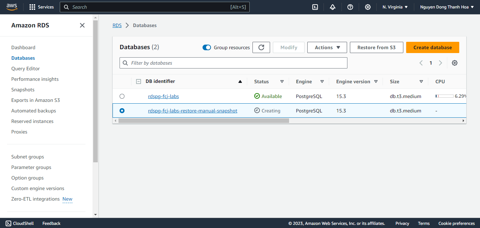Viewport: 480px width, 228px height.
Task: Click the sidebar vertical scrollbar
Action: 95,91
